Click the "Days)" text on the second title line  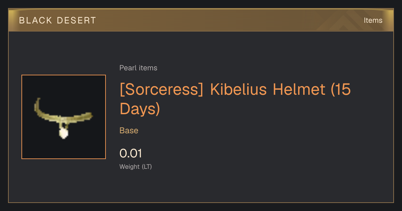coord(140,109)
